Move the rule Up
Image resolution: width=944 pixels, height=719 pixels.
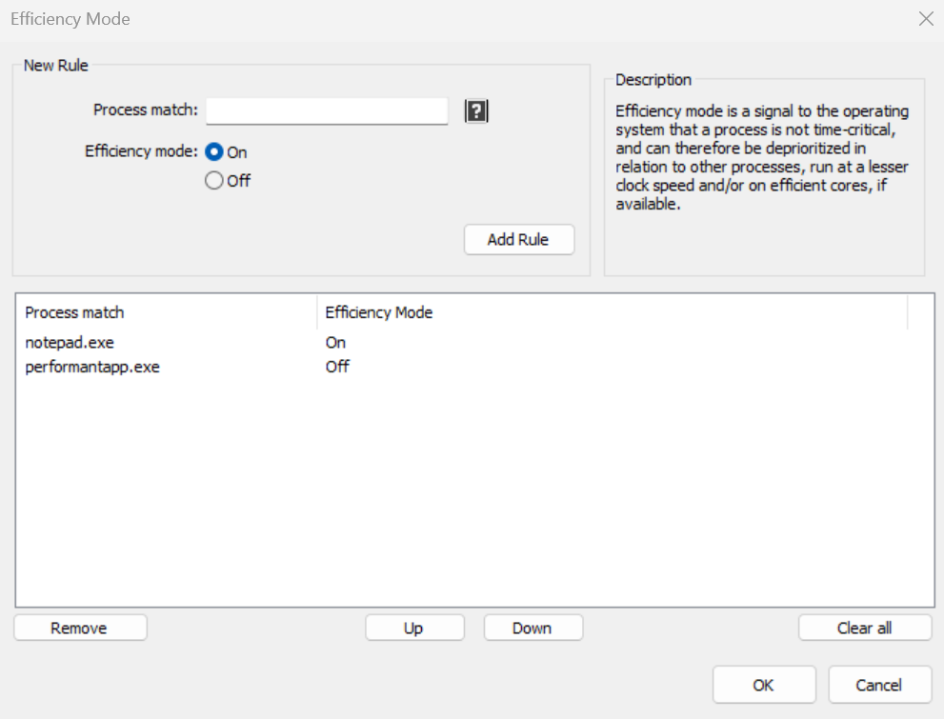pyautogui.click(x=414, y=628)
